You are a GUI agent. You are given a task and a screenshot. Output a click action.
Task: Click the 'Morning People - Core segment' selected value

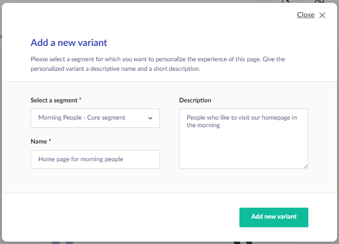[81, 118]
